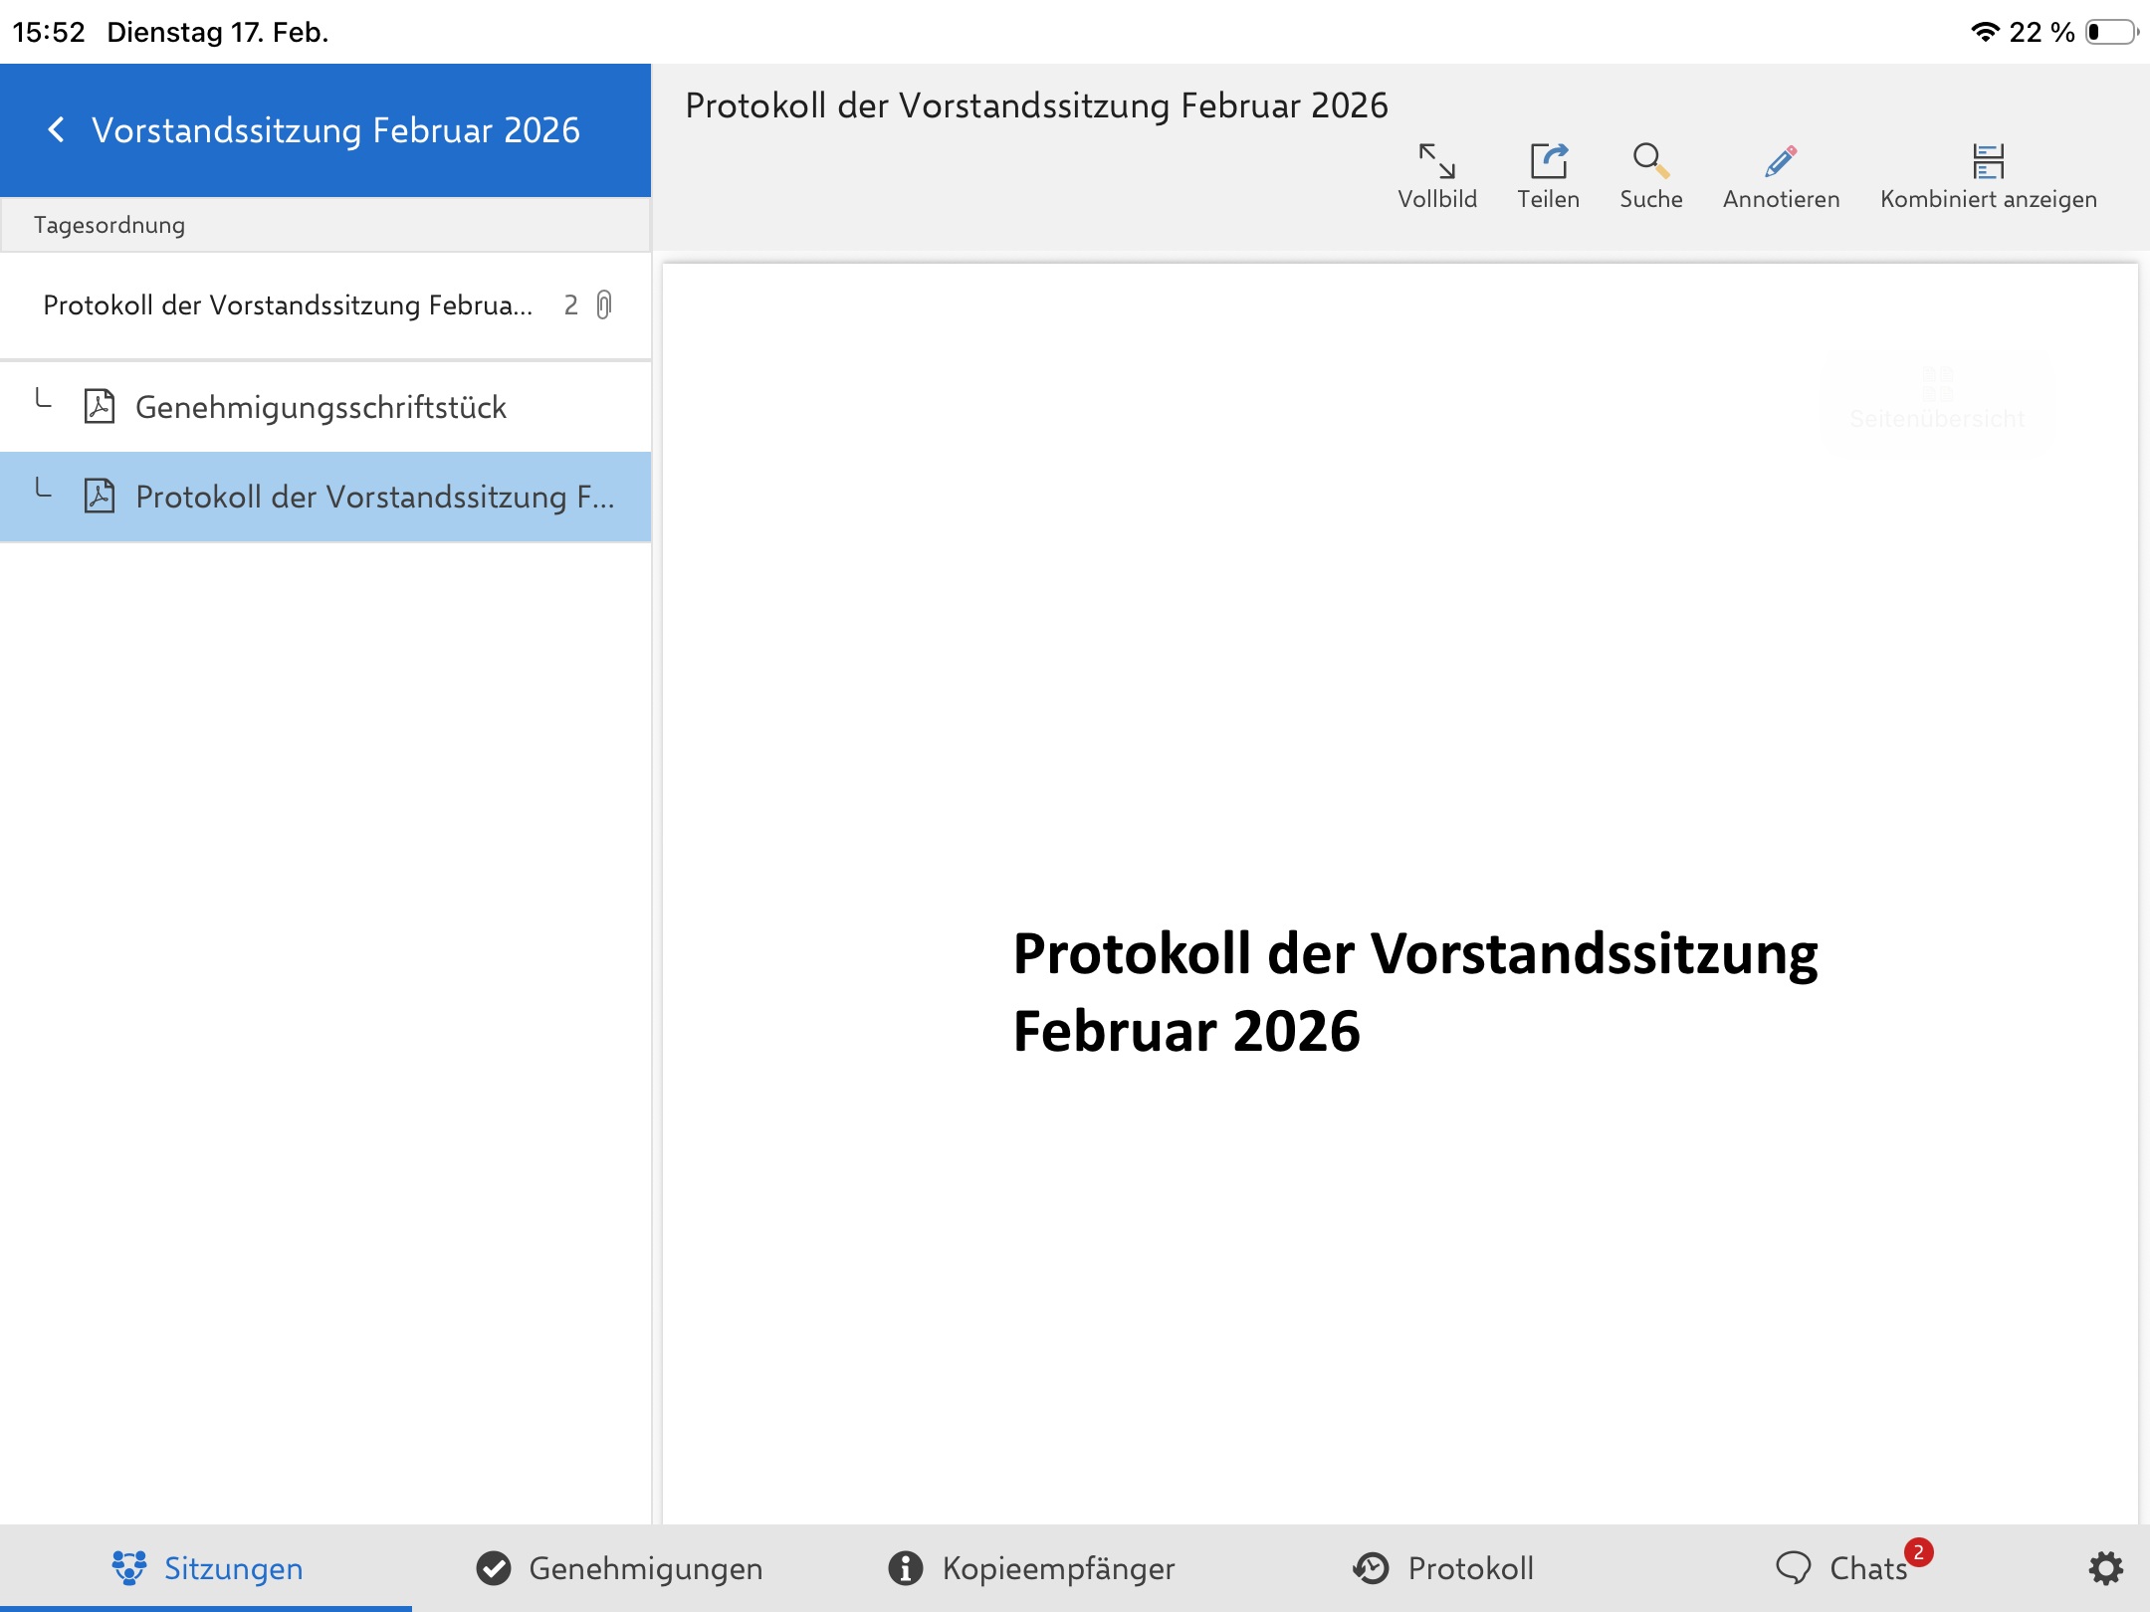This screenshot has width=2150, height=1612.
Task: Click paperclip attachment icon on agenda item
Action: tap(604, 304)
